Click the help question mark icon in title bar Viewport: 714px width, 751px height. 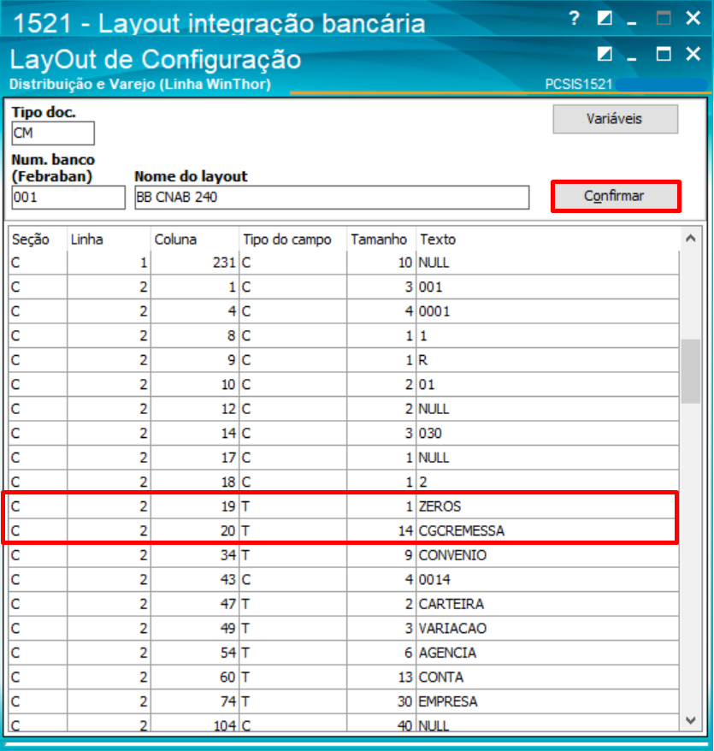pos(574,19)
